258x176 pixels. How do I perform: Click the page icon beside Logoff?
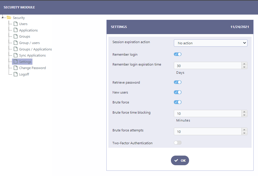15,74
